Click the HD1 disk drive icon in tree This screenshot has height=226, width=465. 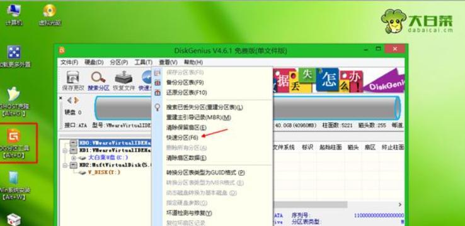73,151
